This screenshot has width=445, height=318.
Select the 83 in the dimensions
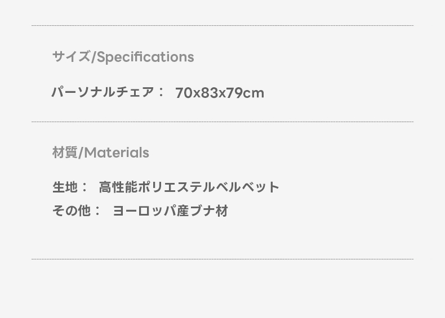tap(210, 93)
